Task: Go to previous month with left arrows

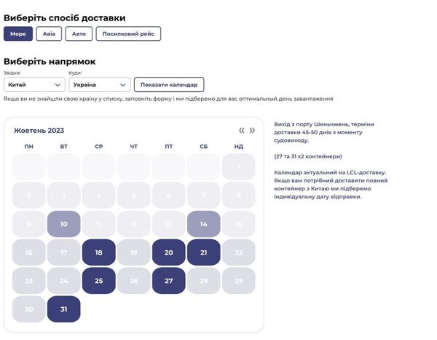Action: click(x=242, y=131)
